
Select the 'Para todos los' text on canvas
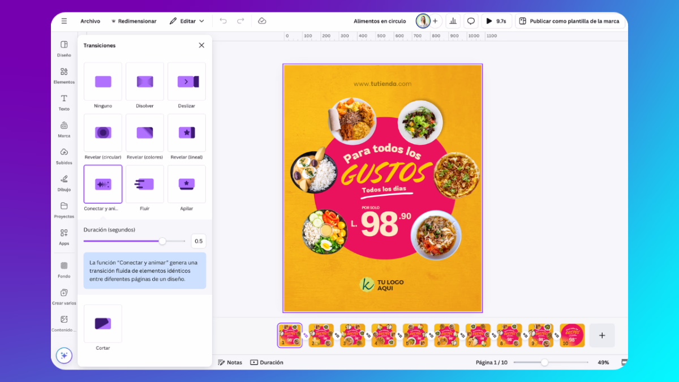pos(382,153)
